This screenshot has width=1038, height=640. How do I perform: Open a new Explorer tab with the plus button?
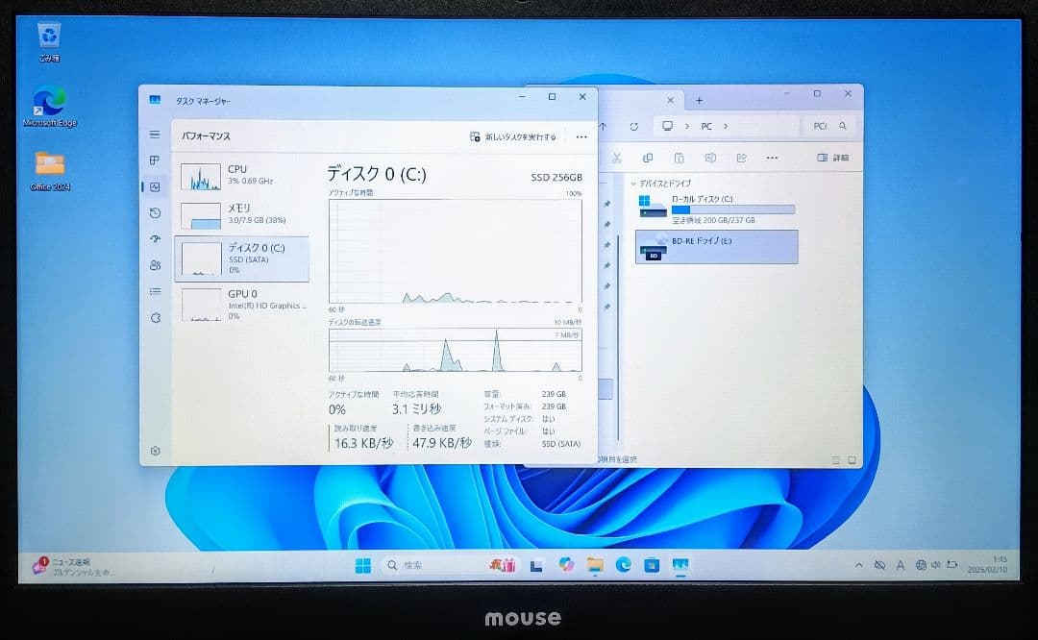click(699, 99)
